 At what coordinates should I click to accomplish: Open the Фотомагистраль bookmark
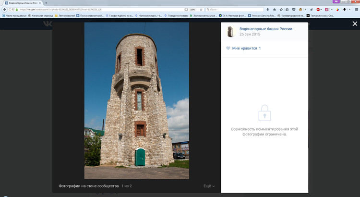coord(148,16)
